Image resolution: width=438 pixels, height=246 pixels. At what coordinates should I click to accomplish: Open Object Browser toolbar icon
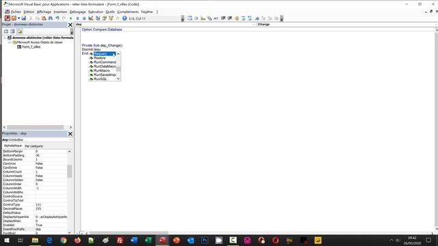click(x=111, y=18)
